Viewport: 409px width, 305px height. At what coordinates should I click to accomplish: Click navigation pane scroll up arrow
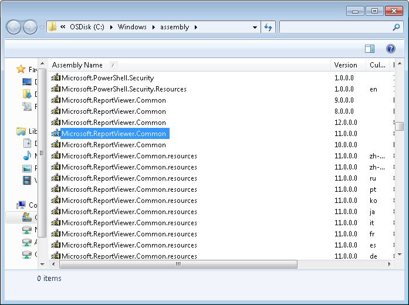coord(42,63)
